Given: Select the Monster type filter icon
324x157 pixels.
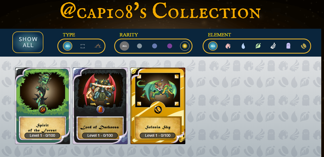Looking at the screenshot, I should pos(83,46).
